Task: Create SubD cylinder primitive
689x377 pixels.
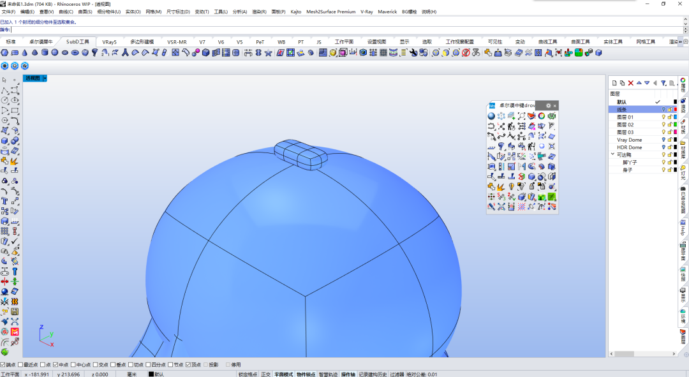Action: [x=45, y=53]
